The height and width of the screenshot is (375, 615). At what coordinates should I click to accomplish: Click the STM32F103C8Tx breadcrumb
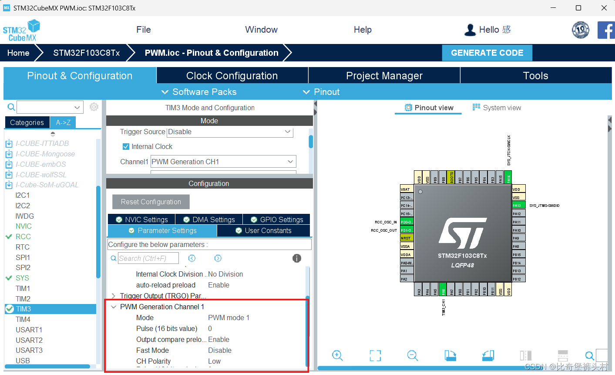pos(87,53)
